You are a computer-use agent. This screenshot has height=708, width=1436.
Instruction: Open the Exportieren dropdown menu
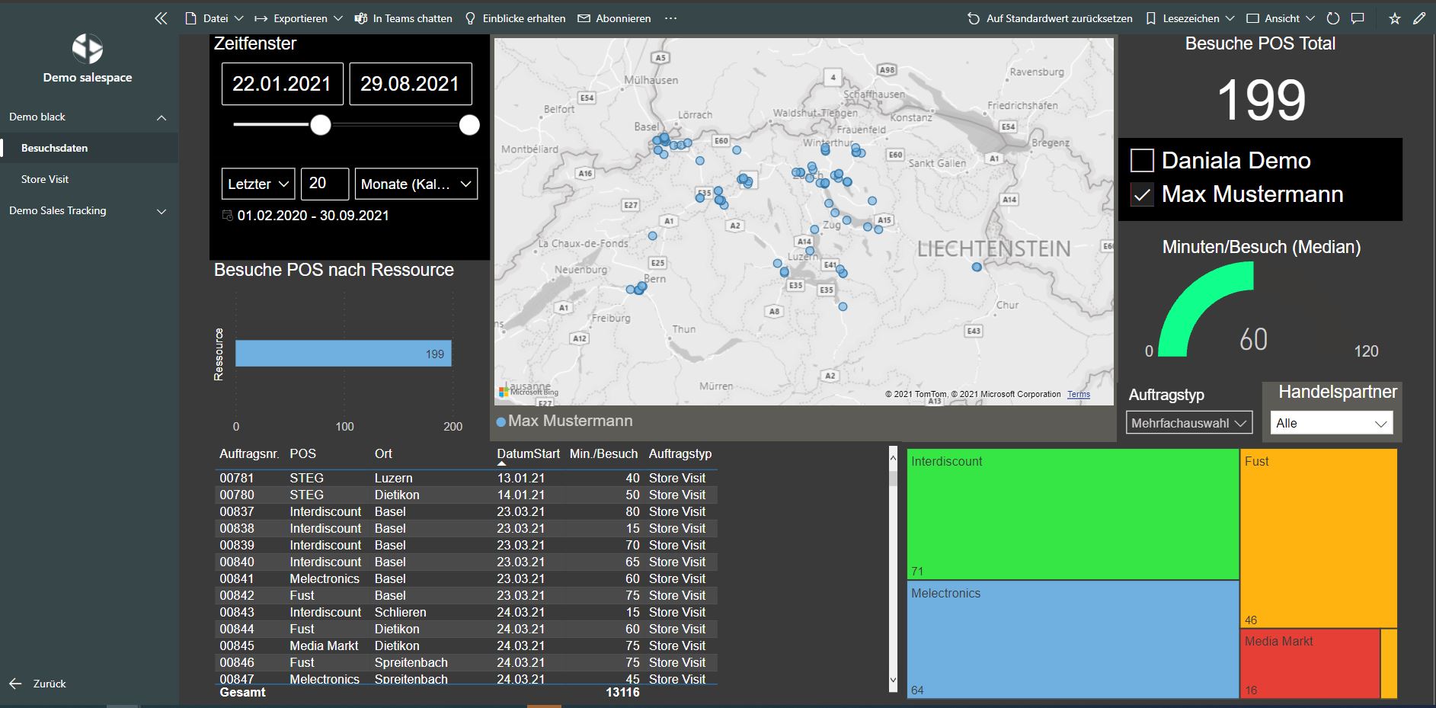tap(299, 18)
